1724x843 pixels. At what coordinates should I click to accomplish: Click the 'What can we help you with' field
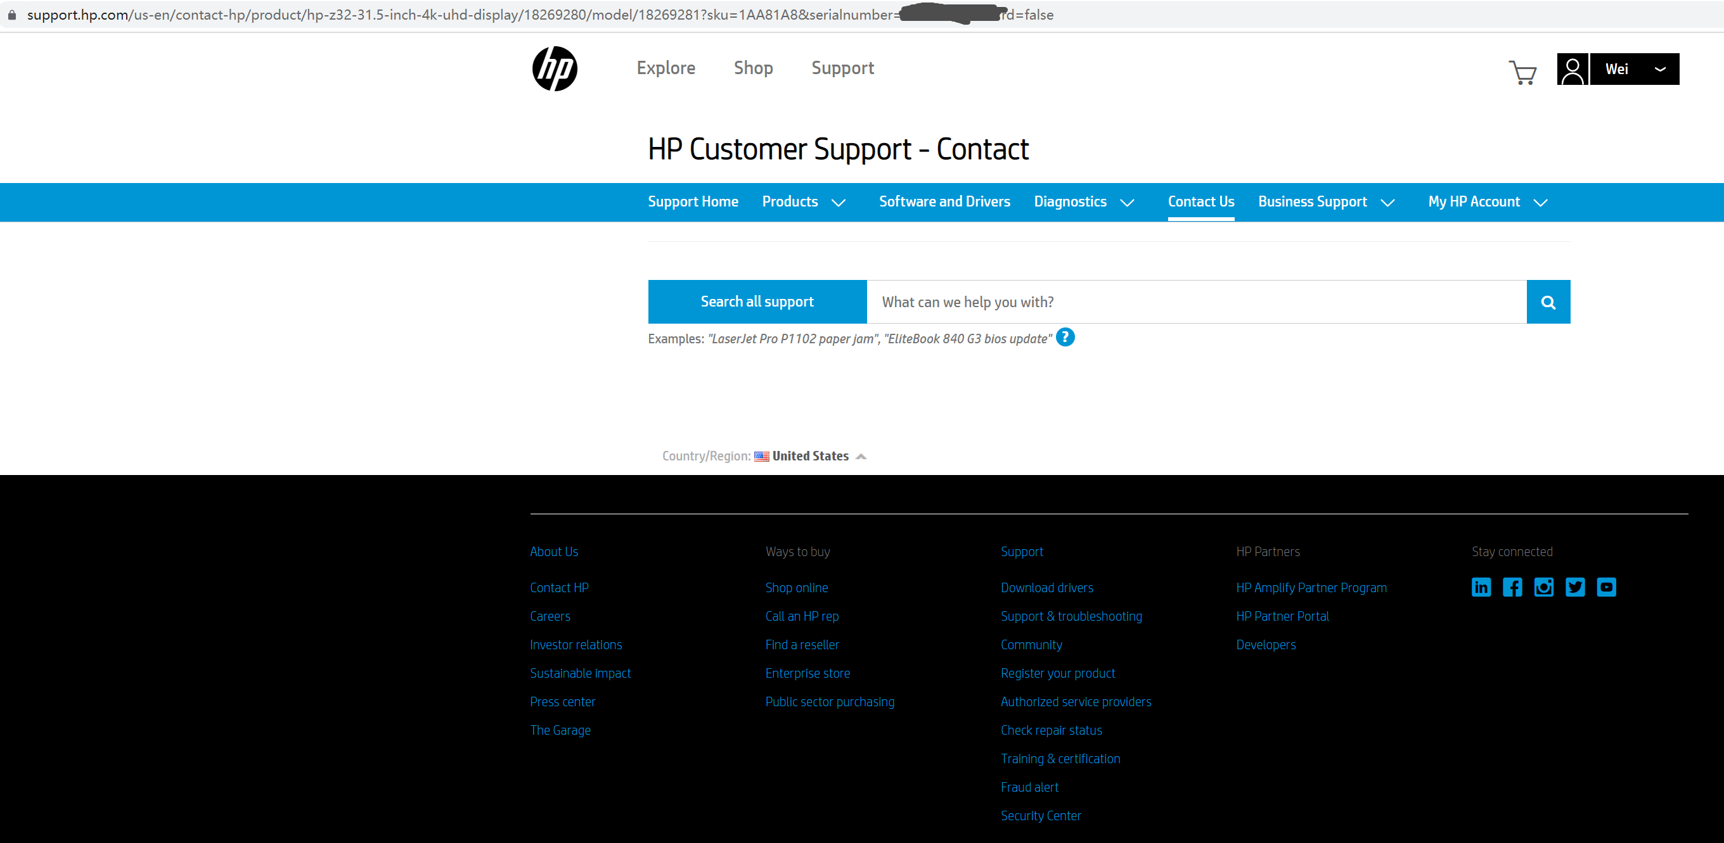[1195, 302]
